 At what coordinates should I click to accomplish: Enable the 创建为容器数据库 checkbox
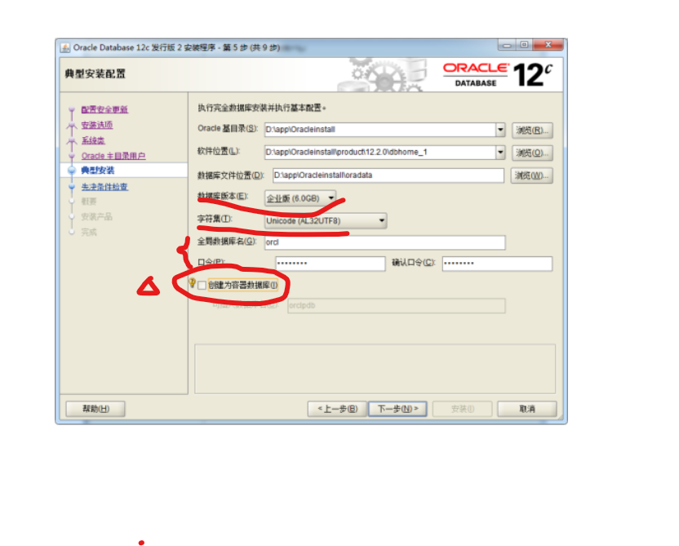coord(201,286)
